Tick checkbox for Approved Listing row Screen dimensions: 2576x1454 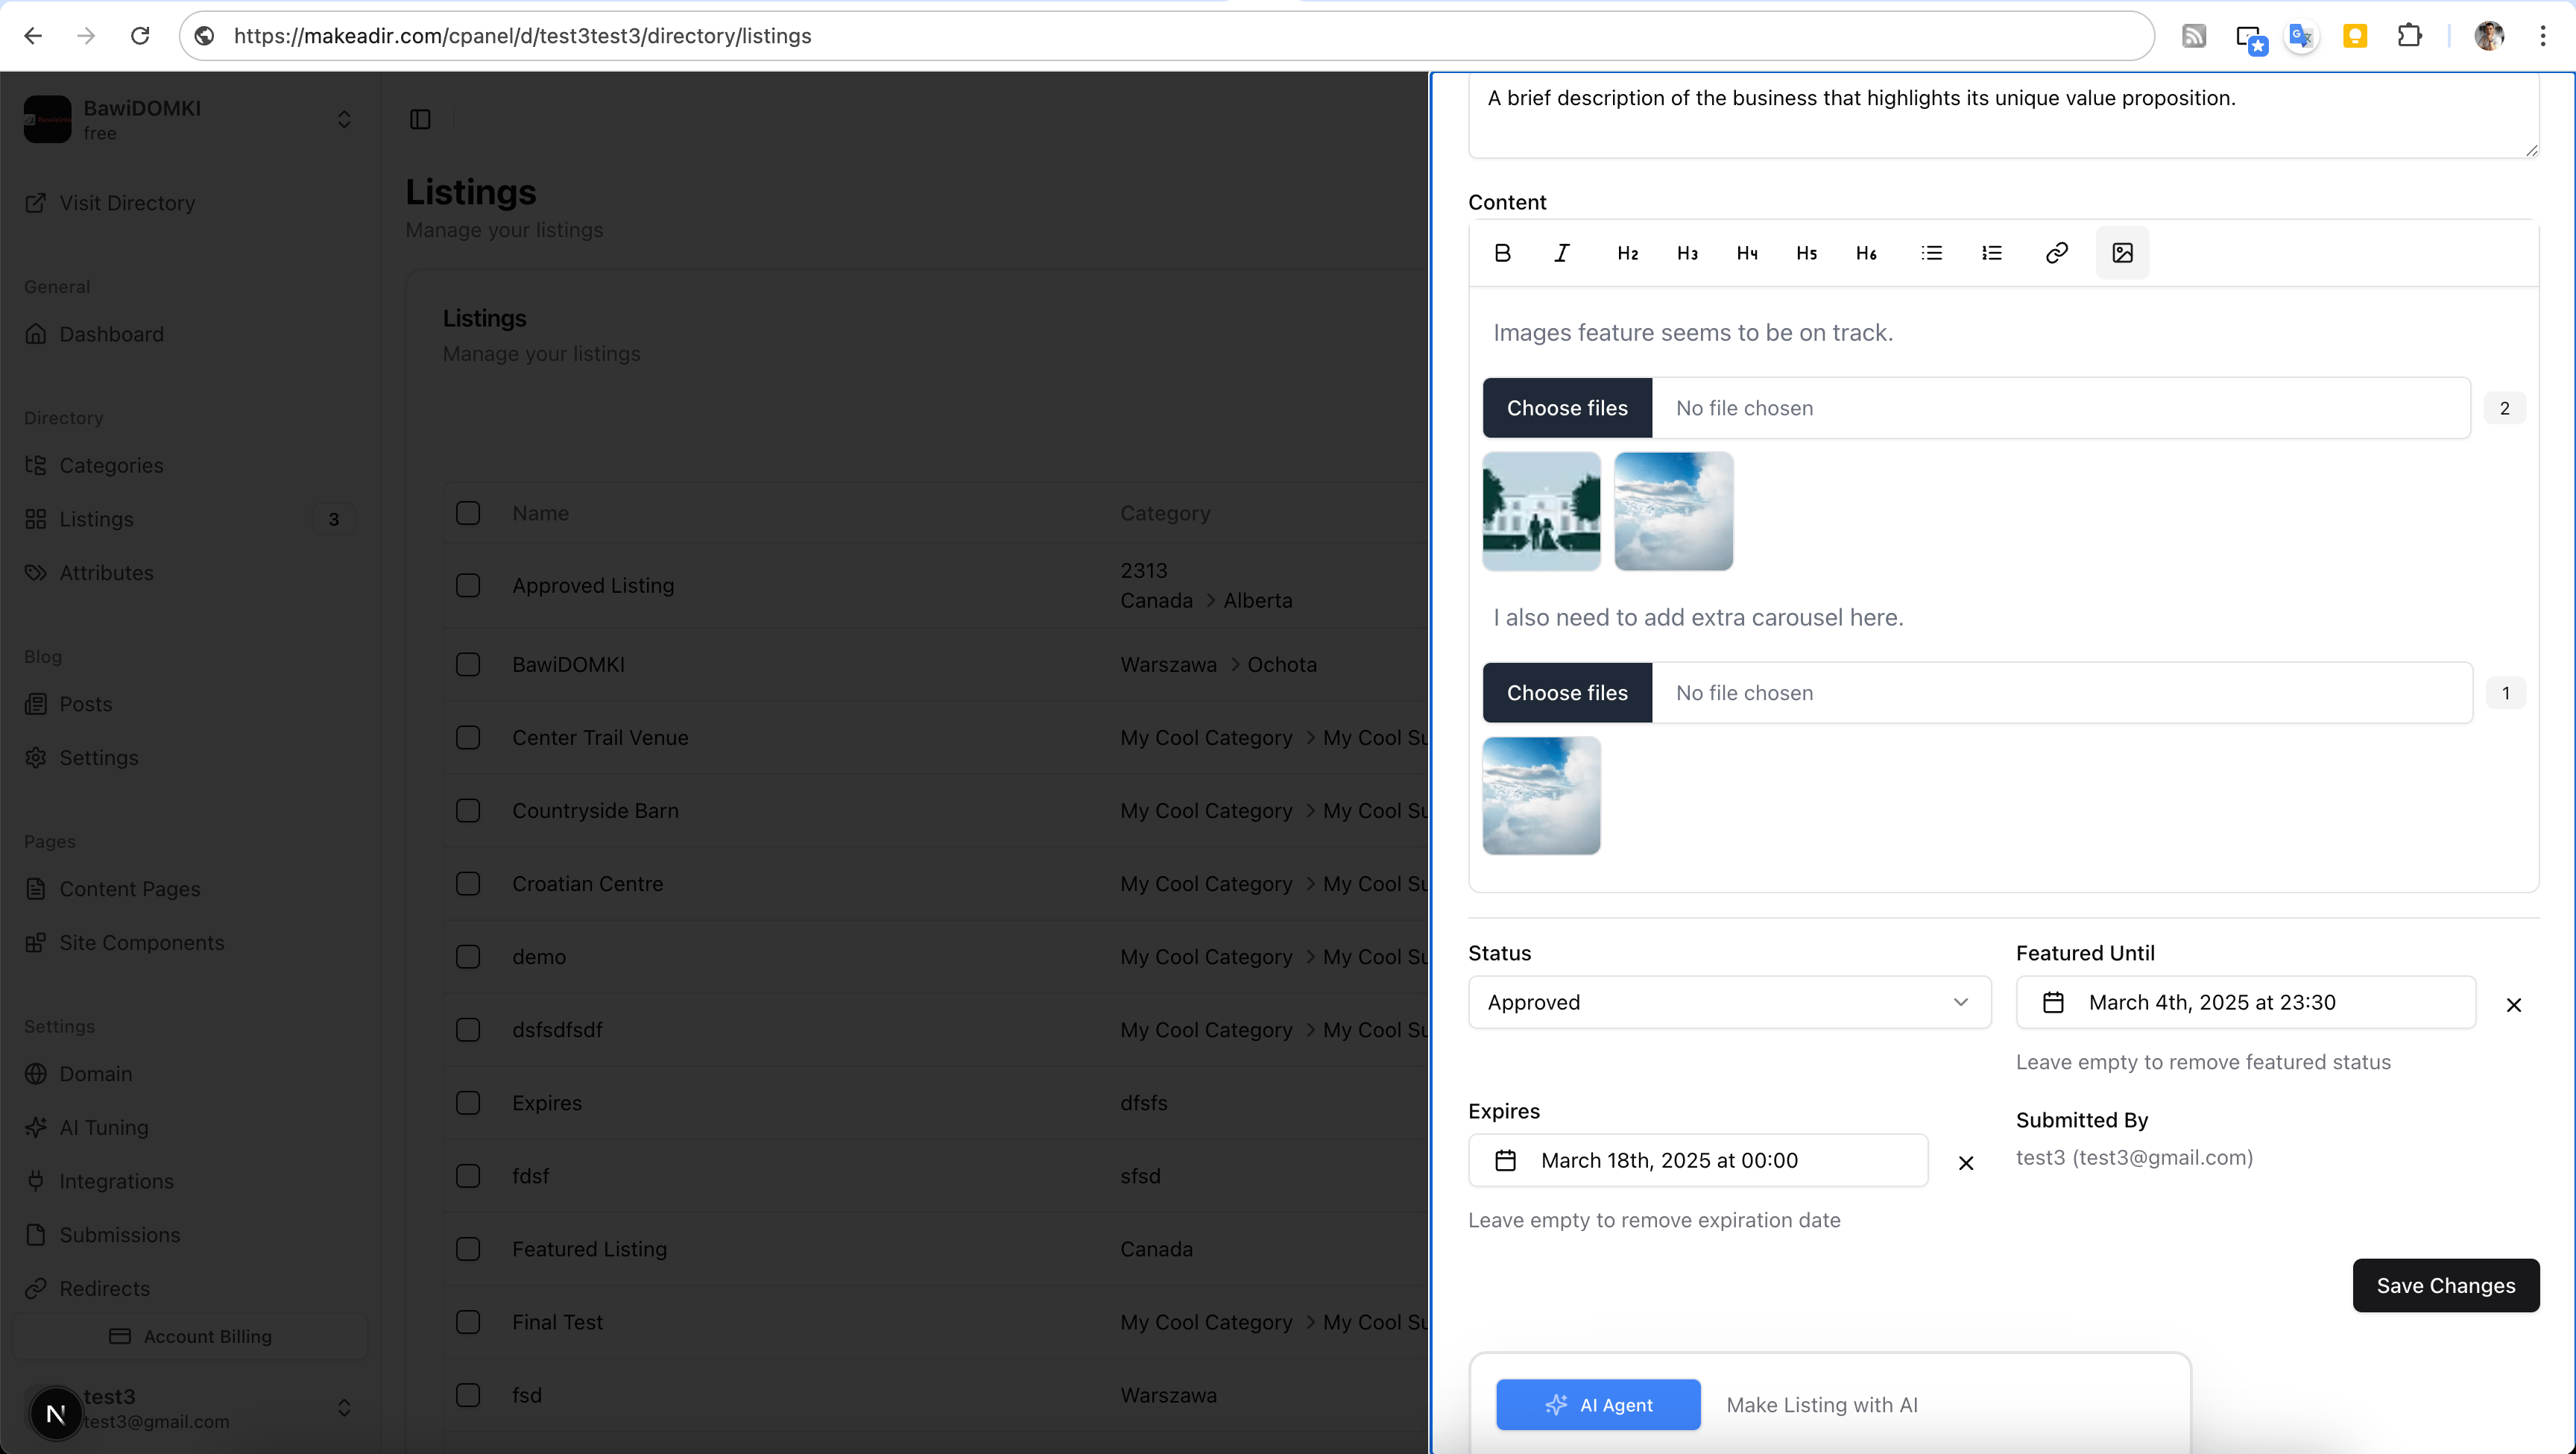468,585
